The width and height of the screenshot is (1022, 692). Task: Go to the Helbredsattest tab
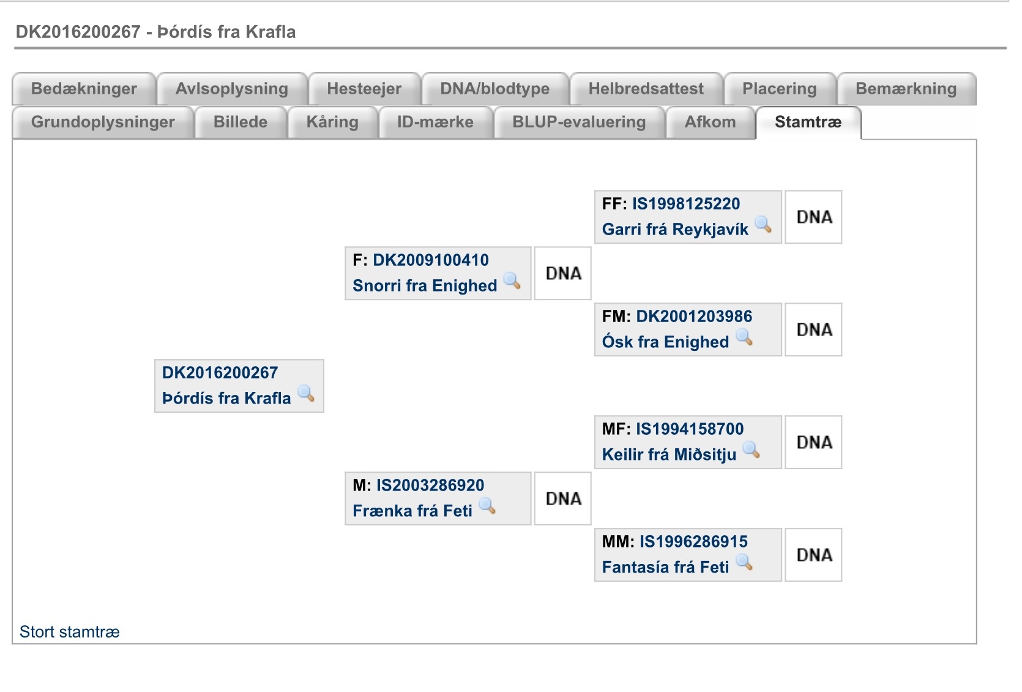click(x=646, y=89)
